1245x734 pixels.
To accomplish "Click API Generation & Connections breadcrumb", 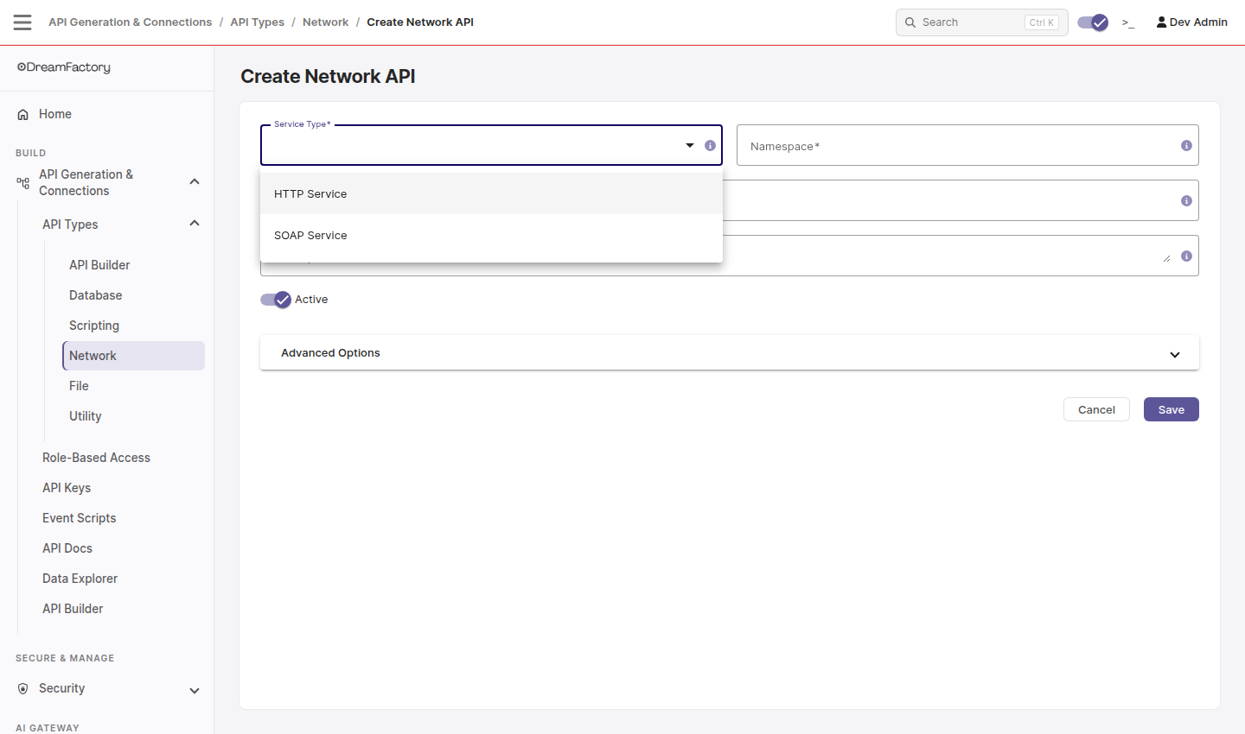I will tap(130, 22).
